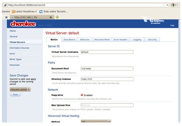Click the Directory Indexes field
Viewport: 182px width, 126px height.
click(x=107, y=79)
